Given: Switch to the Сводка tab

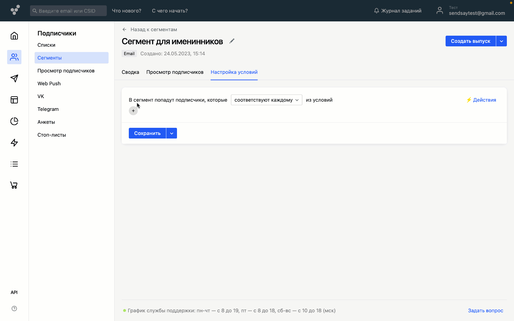Looking at the screenshot, I should (130, 72).
